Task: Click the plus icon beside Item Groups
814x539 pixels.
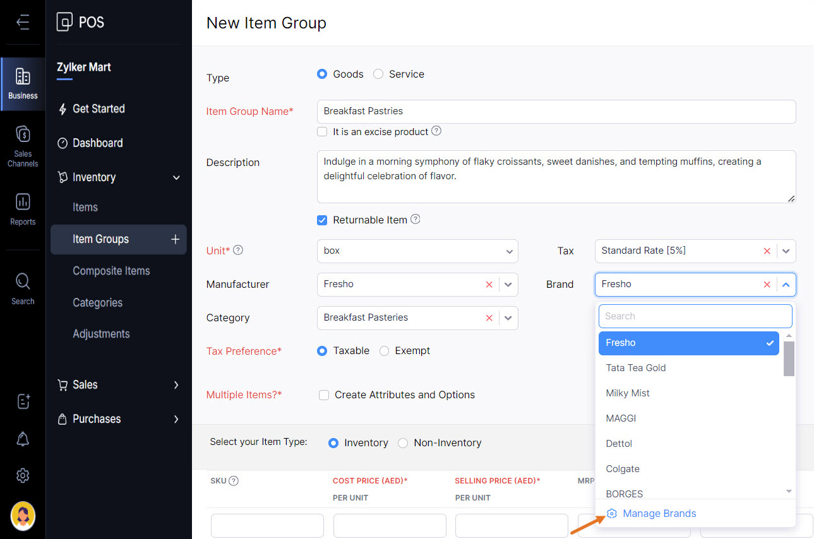Action: click(175, 239)
